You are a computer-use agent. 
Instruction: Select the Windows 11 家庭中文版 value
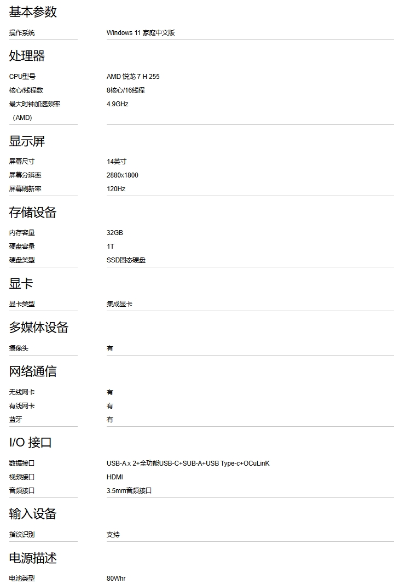click(141, 33)
